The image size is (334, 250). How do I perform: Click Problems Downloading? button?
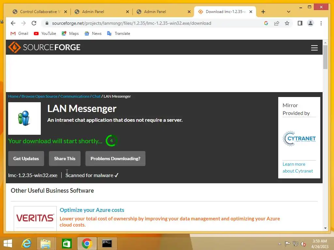[115, 159]
